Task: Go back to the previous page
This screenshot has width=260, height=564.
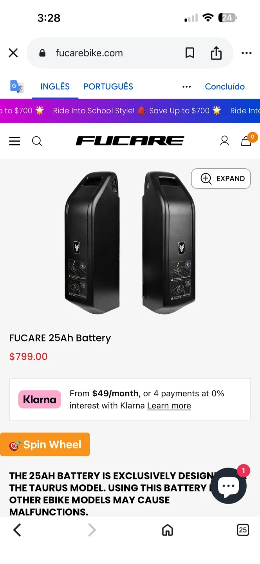Action: pos(17,530)
